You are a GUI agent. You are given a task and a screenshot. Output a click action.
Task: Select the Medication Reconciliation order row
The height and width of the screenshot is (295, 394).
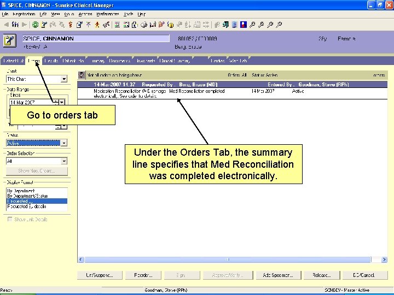[x=232, y=93]
